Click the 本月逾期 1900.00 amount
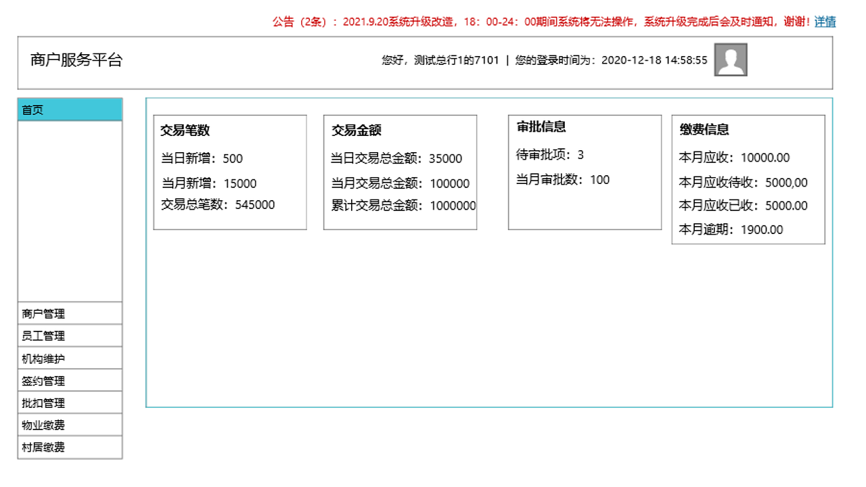The image size is (866, 487). 729,229
